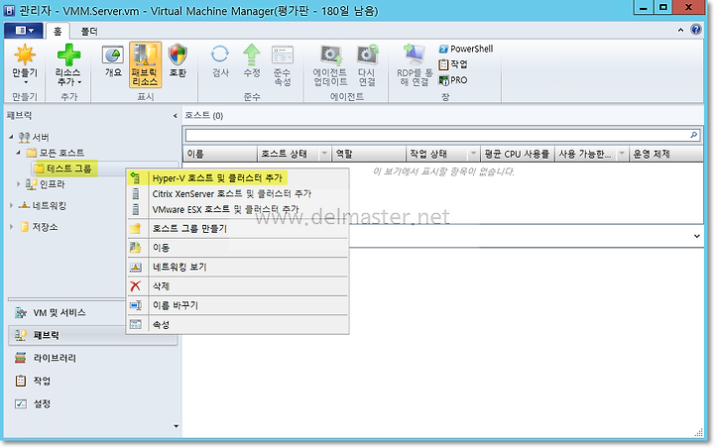Open the 작업 상태 column filter dropdown
This screenshot has height=447, width=714.
473,154
